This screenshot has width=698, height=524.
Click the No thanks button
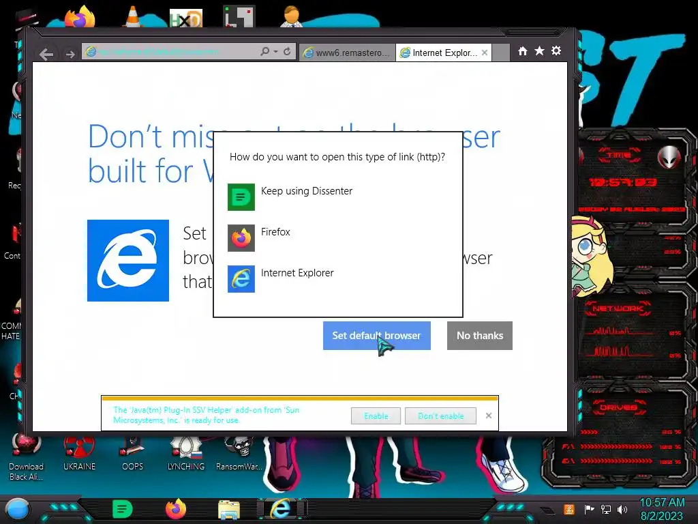[480, 336]
